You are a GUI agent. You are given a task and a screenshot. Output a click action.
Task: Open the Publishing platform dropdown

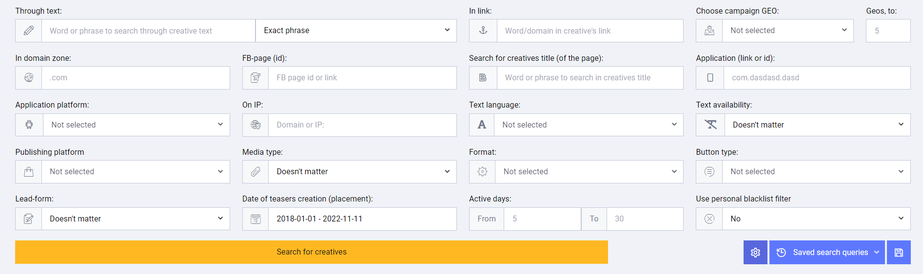[136, 172]
